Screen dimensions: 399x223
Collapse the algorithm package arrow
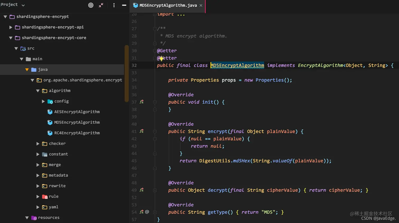38,91
